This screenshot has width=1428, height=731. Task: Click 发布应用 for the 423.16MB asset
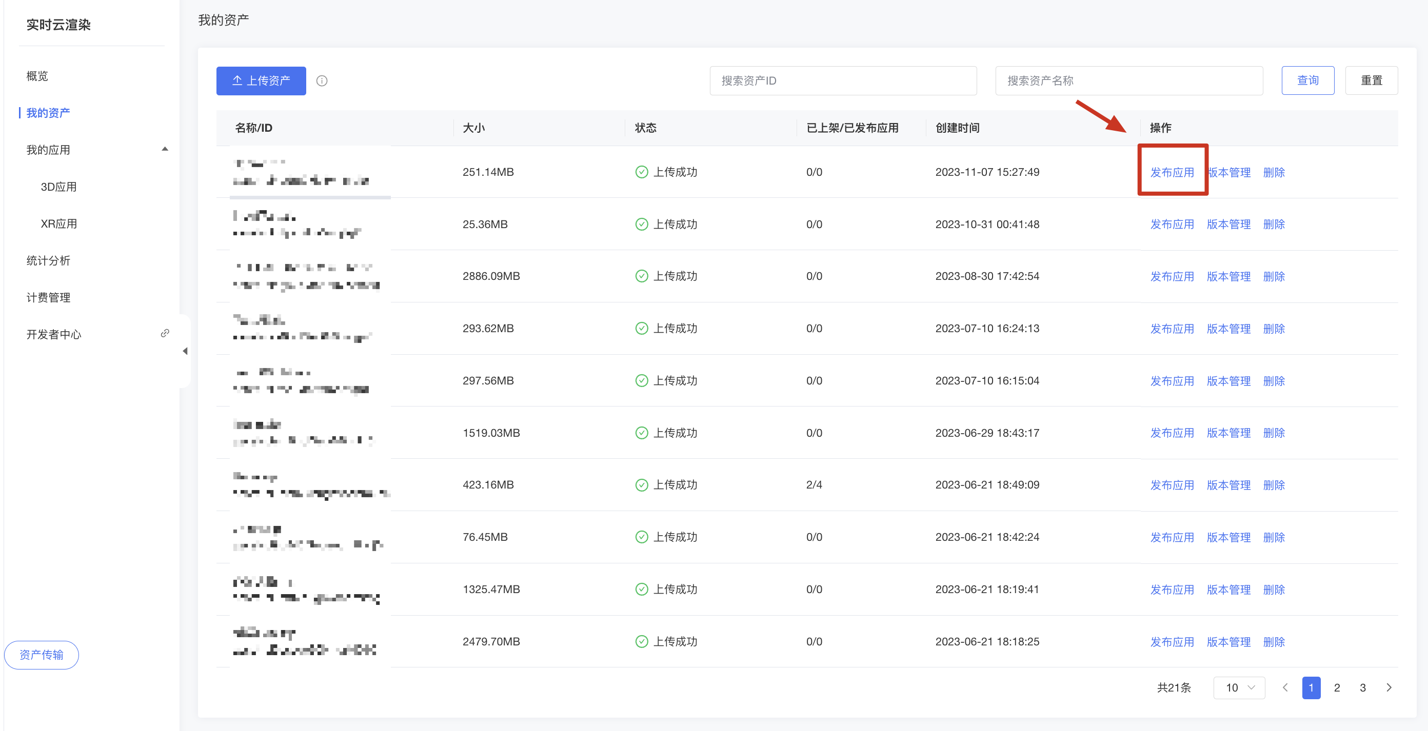[x=1172, y=485]
